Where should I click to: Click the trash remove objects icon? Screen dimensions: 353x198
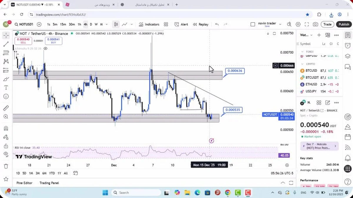coord(6,166)
